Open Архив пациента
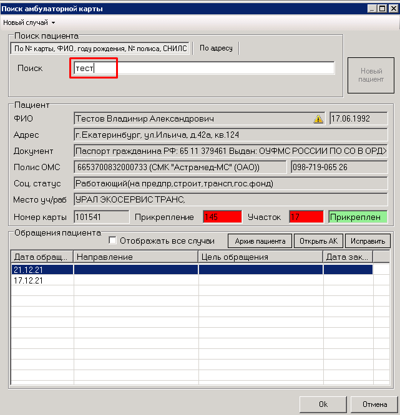Image resolution: width=400 pixels, height=415 pixels. [x=260, y=241]
